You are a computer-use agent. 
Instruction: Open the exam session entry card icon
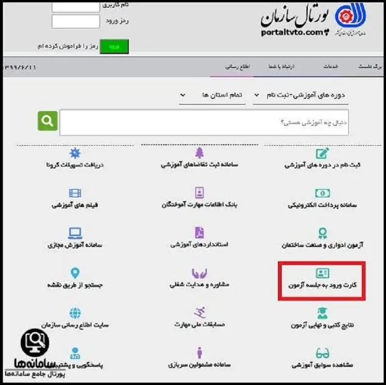[x=322, y=273]
